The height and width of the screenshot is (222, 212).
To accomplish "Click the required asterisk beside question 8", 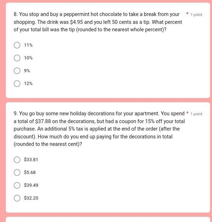I will (187, 14).
